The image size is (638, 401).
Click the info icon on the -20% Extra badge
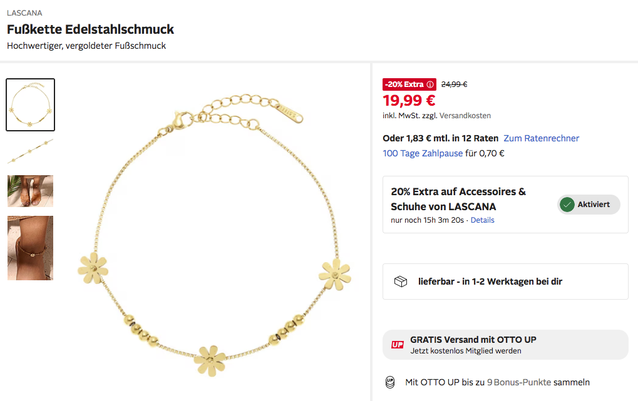430,84
